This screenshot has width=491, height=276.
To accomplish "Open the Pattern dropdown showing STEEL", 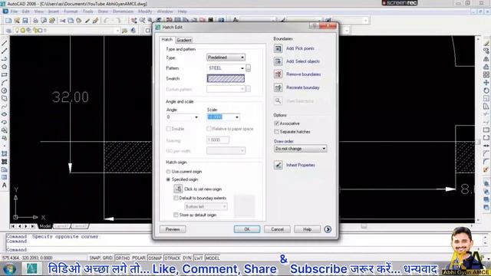I will 226,68.
